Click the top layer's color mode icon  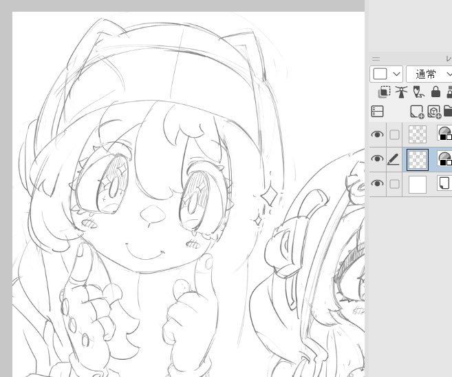pos(444,134)
